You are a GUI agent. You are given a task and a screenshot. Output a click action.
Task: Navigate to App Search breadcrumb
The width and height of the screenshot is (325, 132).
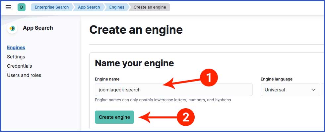tap(89, 7)
